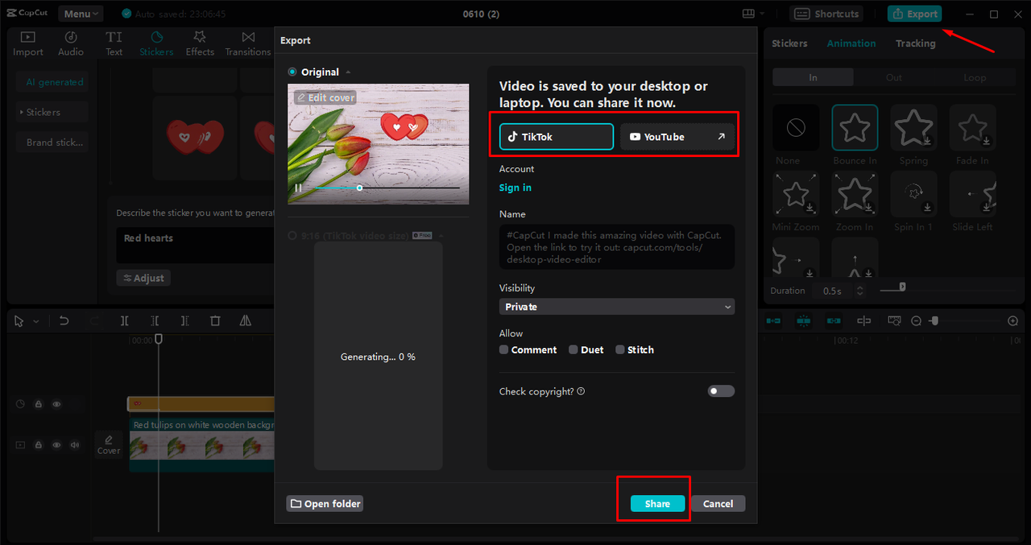Switch to the Effects panel
1031x545 pixels.
[200, 43]
